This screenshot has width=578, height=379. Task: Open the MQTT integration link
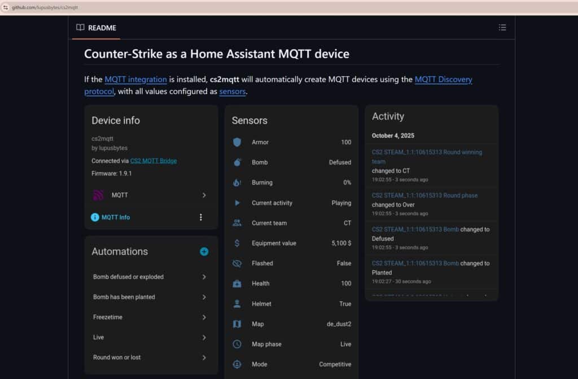[x=135, y=80]
